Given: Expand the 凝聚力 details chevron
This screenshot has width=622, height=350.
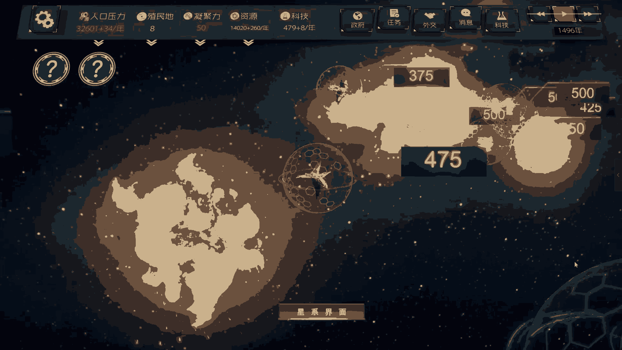Looking at the screenshot, I should [200, 43].
